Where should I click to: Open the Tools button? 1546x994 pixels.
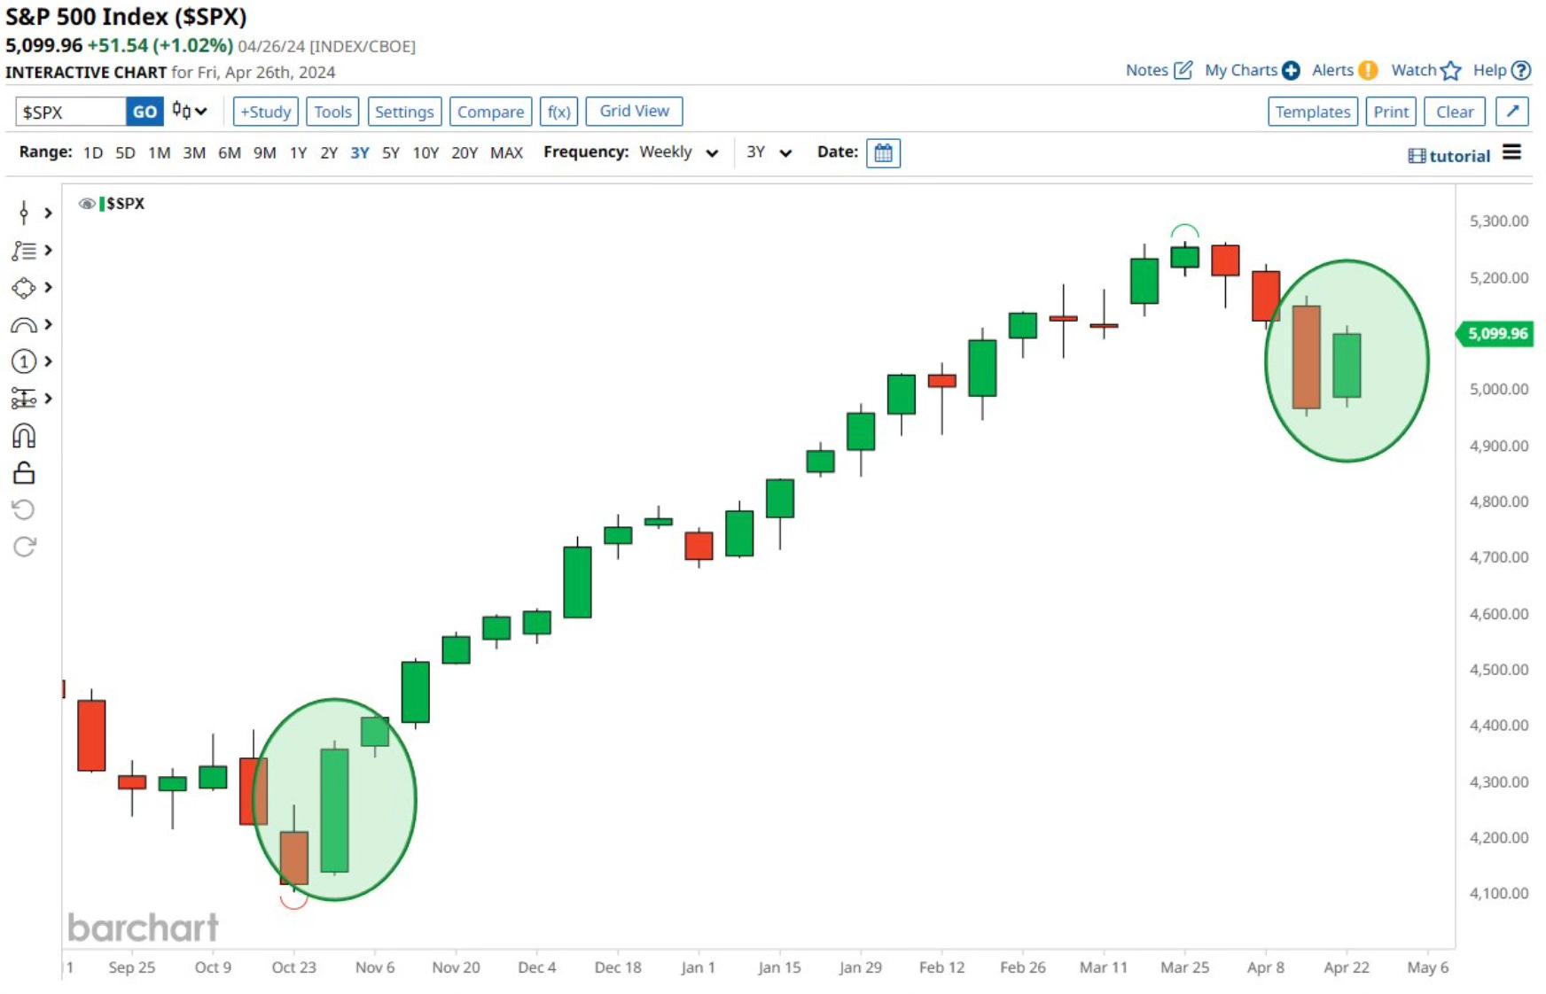click(332, 112)
